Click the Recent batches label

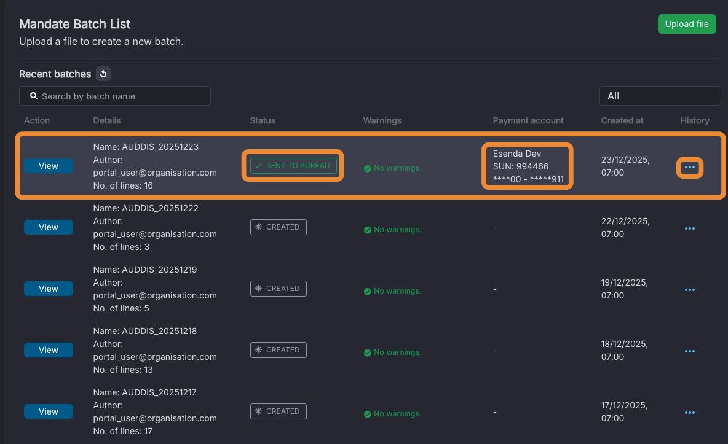click(x=55, y=74)
